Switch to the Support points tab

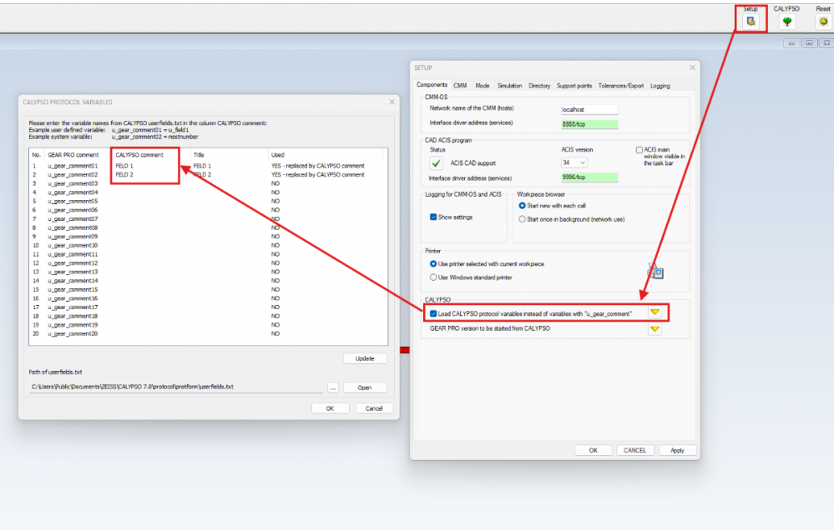[574, 86]
